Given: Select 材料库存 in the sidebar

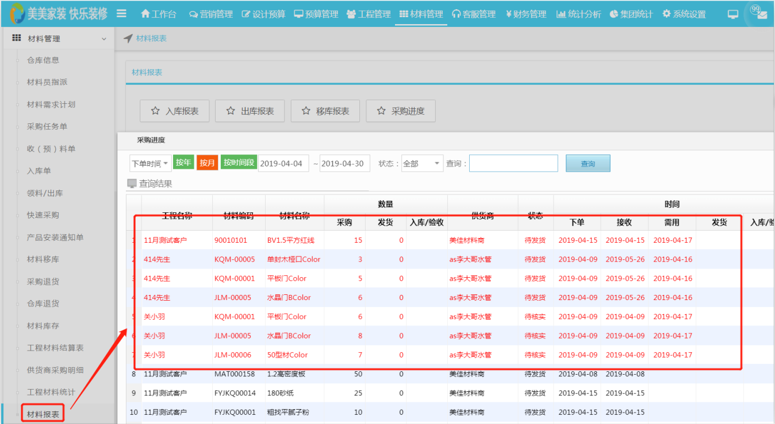Looking at the screenshot, I should coord(43,326).
